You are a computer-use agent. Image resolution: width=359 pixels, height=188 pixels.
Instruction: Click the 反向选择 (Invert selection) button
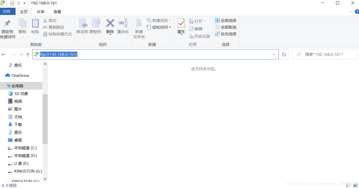(225, 34)
